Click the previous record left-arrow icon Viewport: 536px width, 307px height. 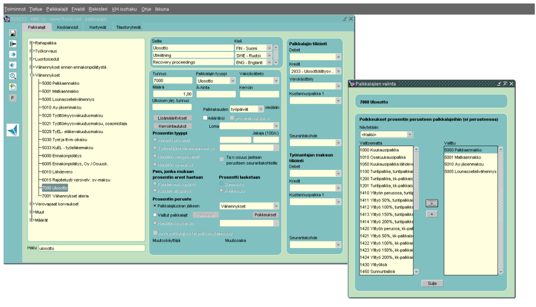click(x=13, y=65)
